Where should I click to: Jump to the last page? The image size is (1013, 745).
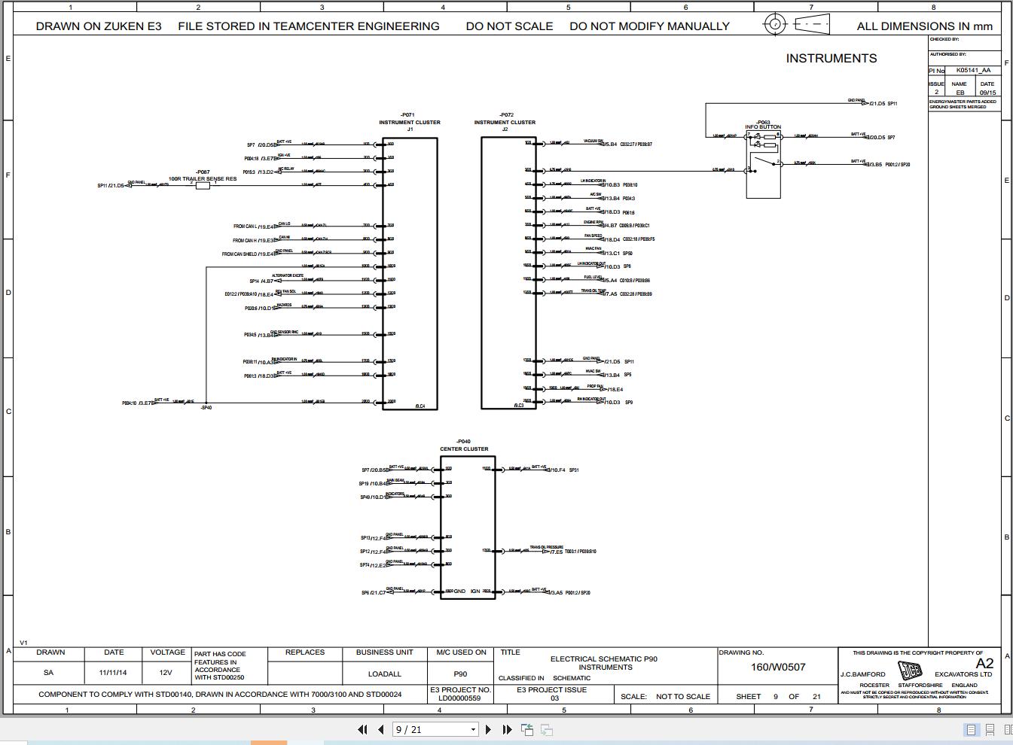point(506,729)
